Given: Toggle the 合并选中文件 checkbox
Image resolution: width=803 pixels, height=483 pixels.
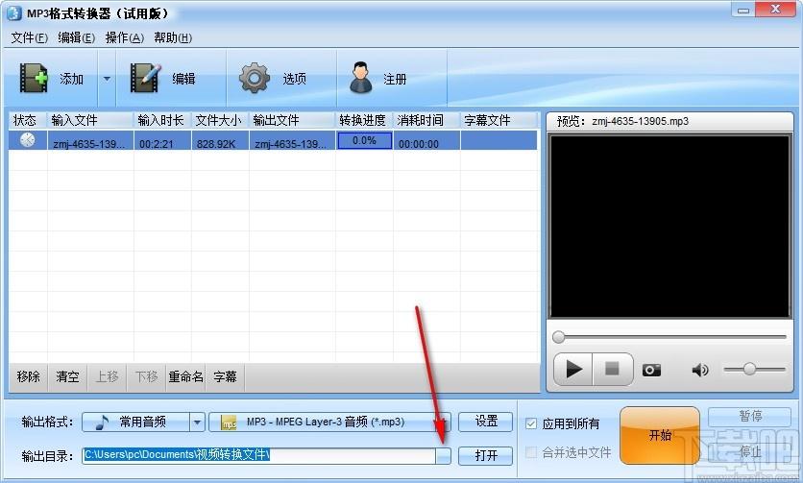Looking at the screenshot, I should pos(531,452).
